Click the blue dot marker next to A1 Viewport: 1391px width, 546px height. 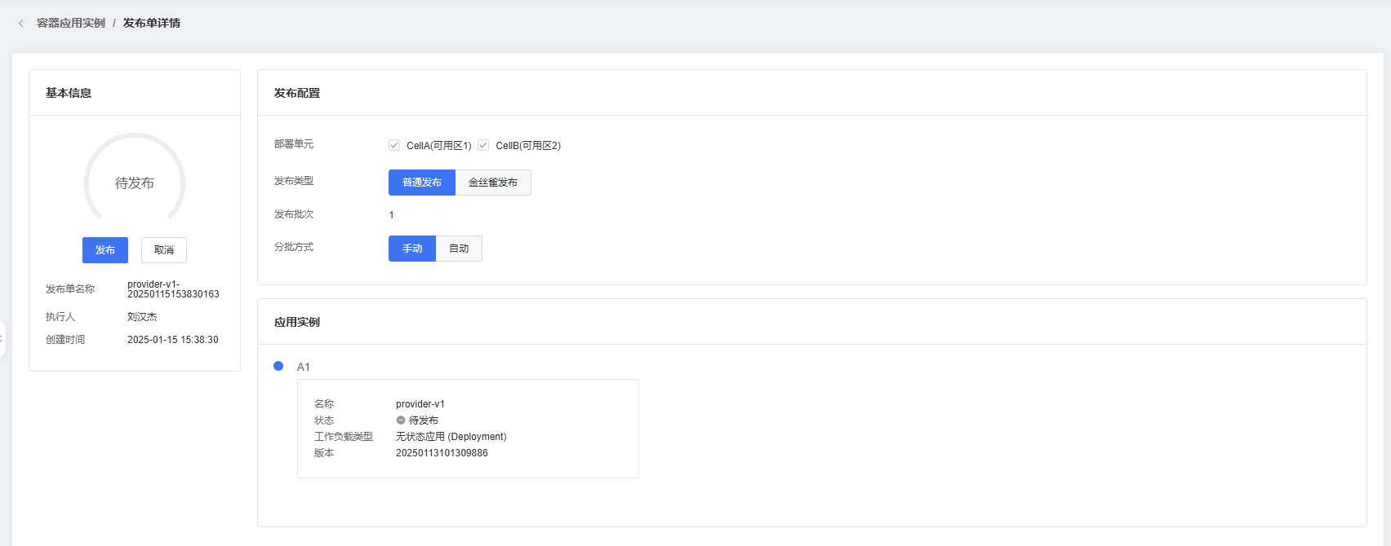[x=278, y=367]
